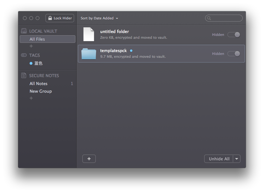Click the magnifier icon in search box
Viewport: 264px width, 193px height.
pos(209,18)
